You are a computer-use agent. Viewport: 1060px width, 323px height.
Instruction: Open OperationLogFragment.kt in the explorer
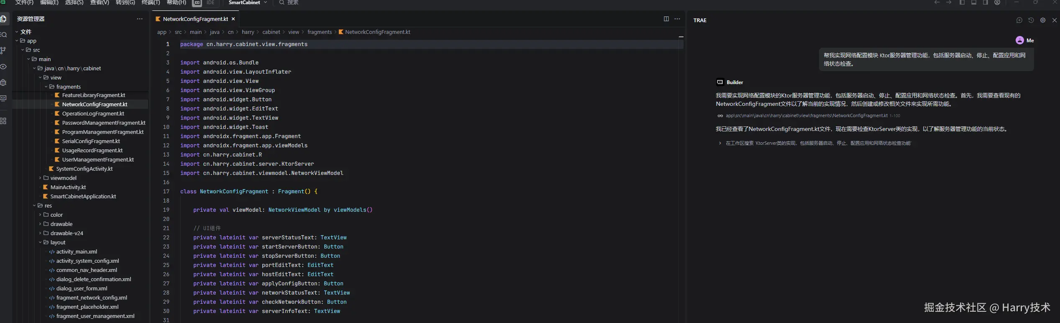(x=93, y=113)
